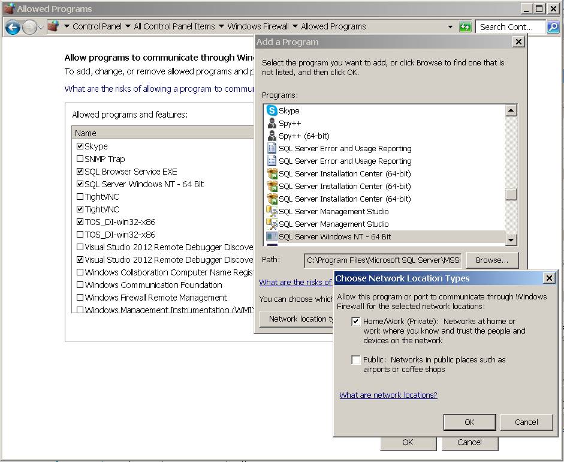The image size is (564, 462).
Task: Click the Path text field
Action: (x=383, y=260)
